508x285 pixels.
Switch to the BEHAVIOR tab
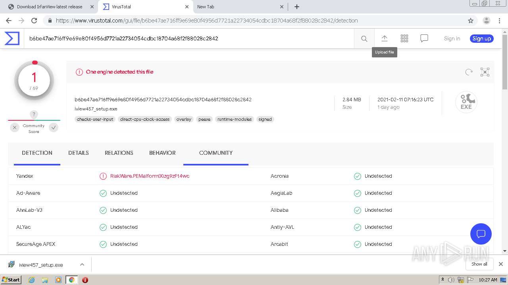click(x=162, y=153)
